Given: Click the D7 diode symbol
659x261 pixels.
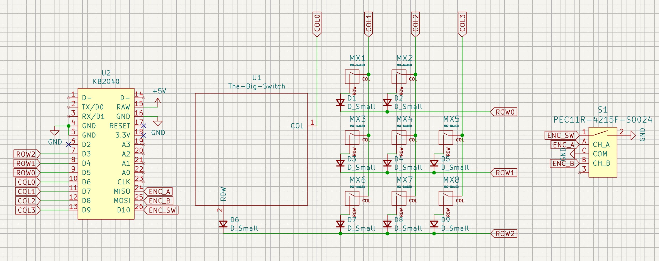Looking at the screenshot, I should coord(340,224).
